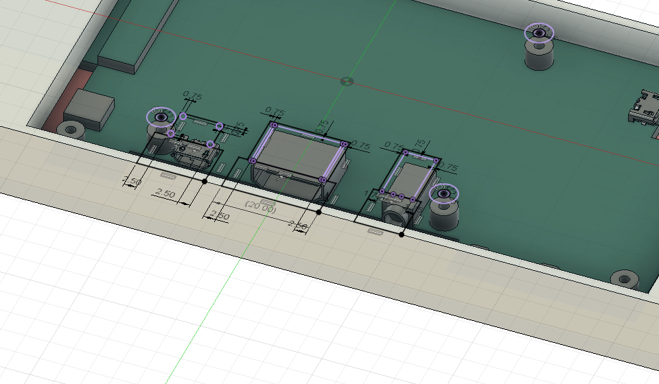The height and width of the screenshot is (384, 659).
Task: Select 2.50 dimension left of HDMI cutout
Action: click(220, 216)
